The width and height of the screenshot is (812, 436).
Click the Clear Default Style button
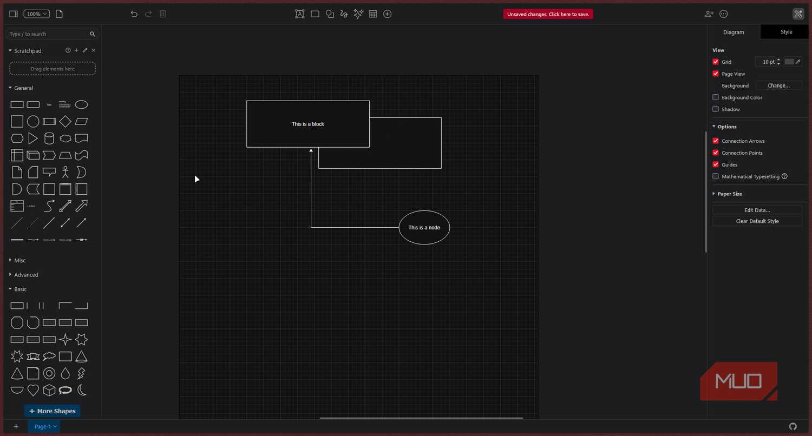tap(757, 221)
